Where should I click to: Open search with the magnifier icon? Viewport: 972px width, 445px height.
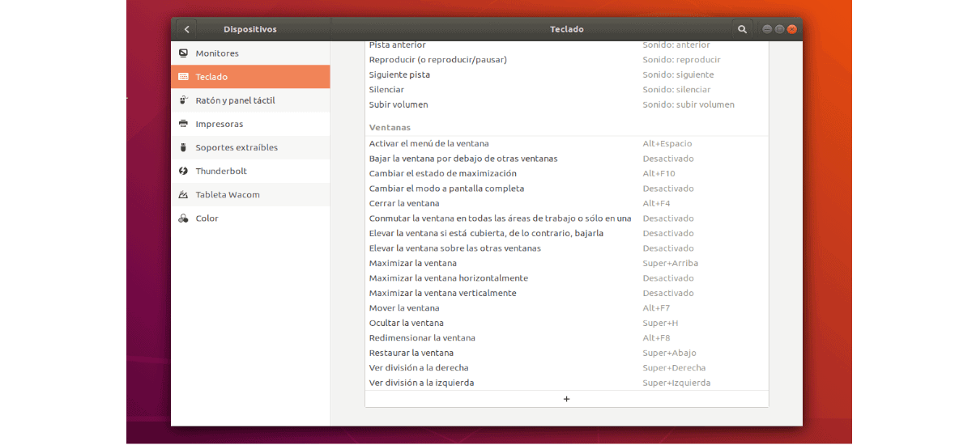click(x=742, y=29)
